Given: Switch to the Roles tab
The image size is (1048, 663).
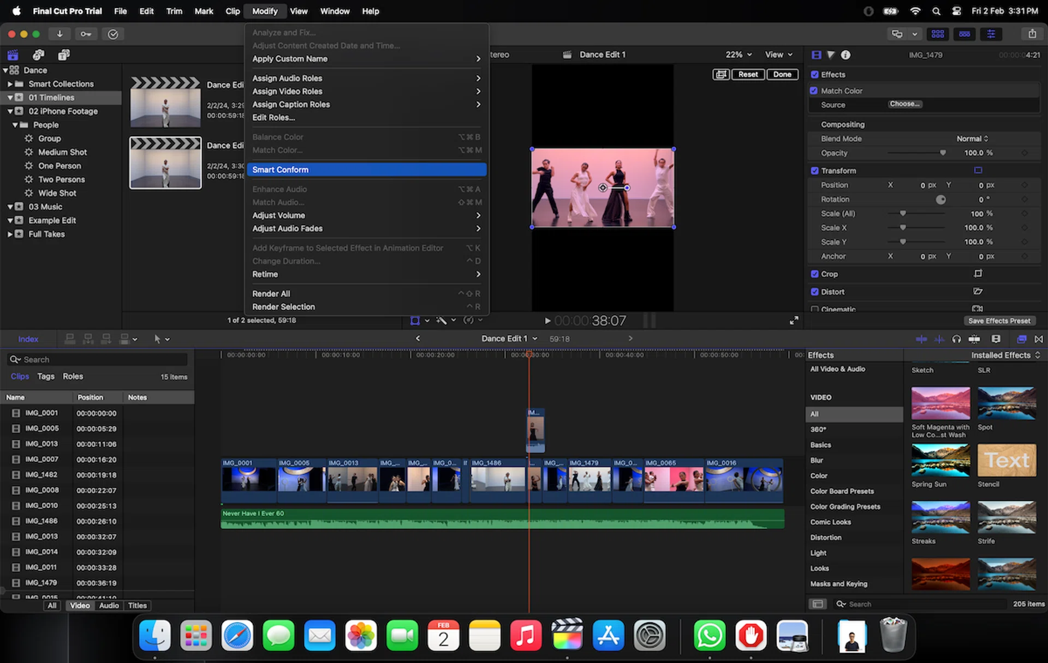Looking at the screenshot, I should coord(73,376).
